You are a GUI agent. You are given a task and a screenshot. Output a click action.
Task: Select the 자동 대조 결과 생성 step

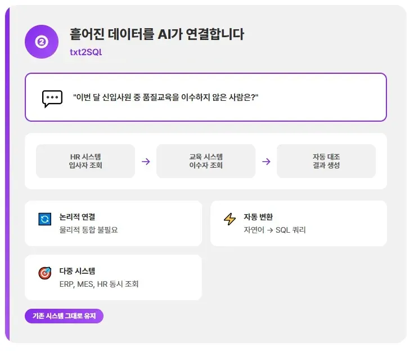pos(326,161)
